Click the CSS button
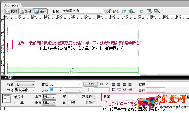 click(x=91, y=84)
